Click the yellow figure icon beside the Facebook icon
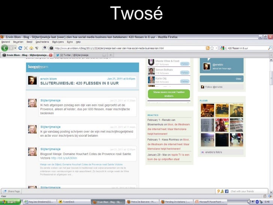 point(222,191)
